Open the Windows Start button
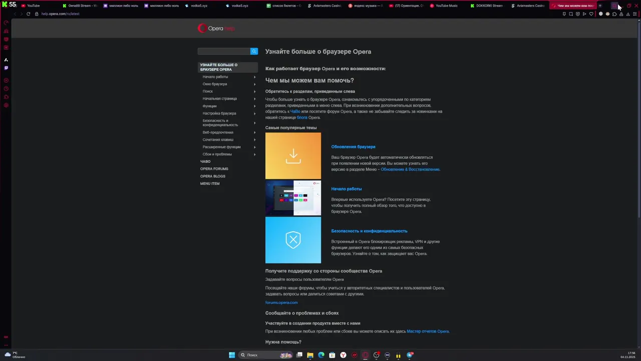The width and height of the screenshot is (641, 361). click(x=232, y=355)
